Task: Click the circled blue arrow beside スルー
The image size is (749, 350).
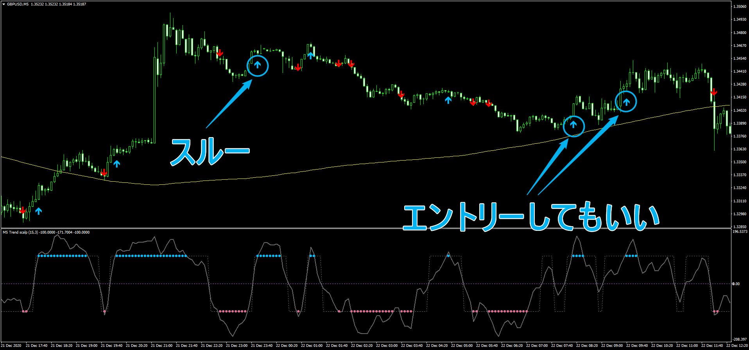Action: tap(258, 65)
